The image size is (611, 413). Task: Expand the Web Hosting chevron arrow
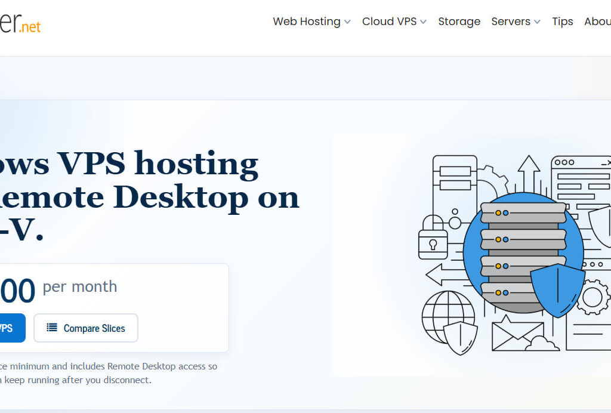[347, 22]
